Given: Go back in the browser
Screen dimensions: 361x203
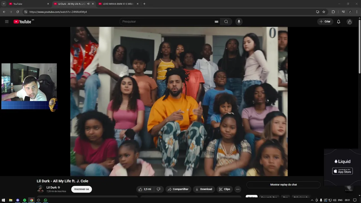Looking at the screenshot, I should (x=4, y=12).
